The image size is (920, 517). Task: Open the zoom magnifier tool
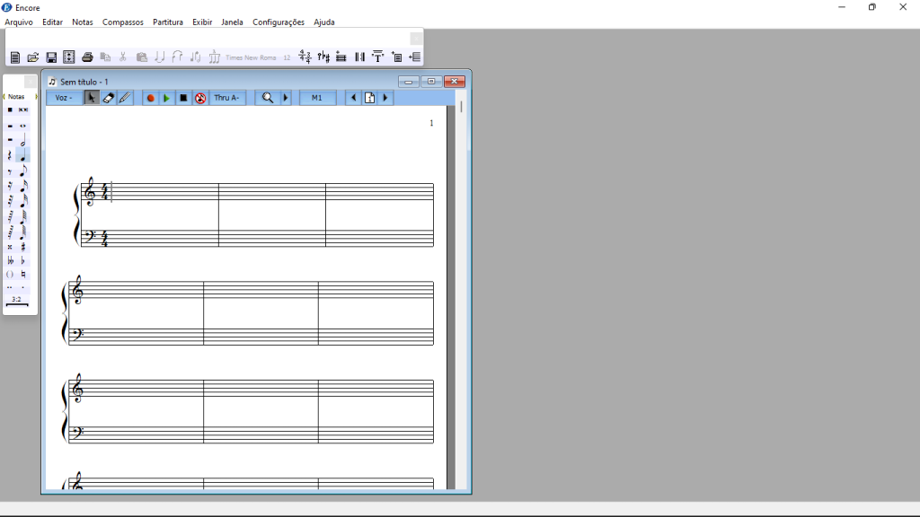pyautogui.click(x=267, y=97)
